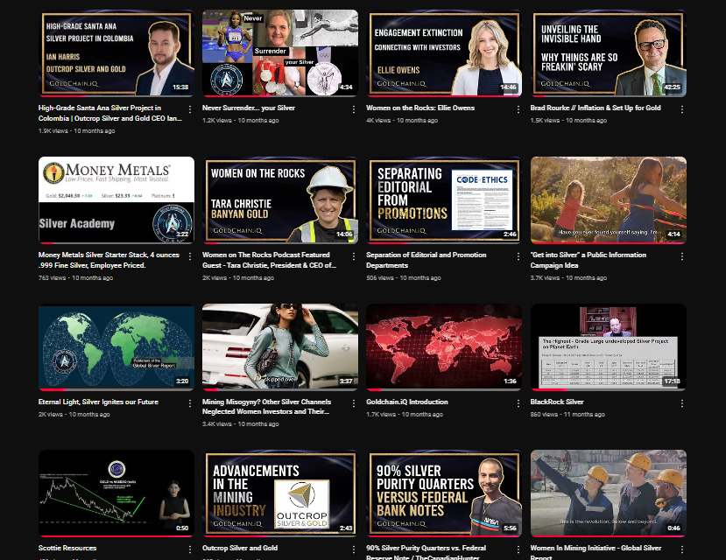Open options menu for Get into Silver campaign video

(x=682, y=256)
